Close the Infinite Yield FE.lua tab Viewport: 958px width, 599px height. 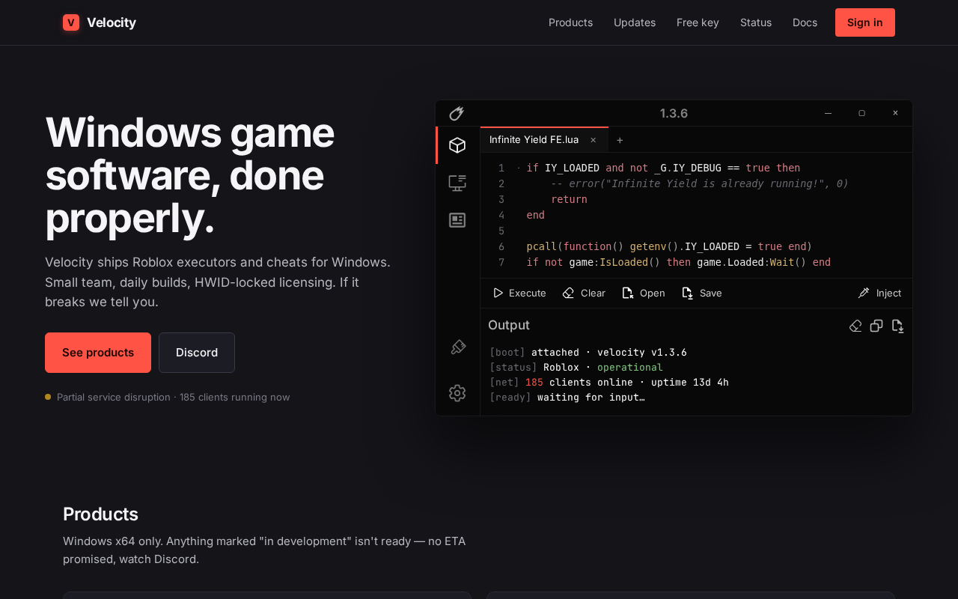(x=593, y=140)
